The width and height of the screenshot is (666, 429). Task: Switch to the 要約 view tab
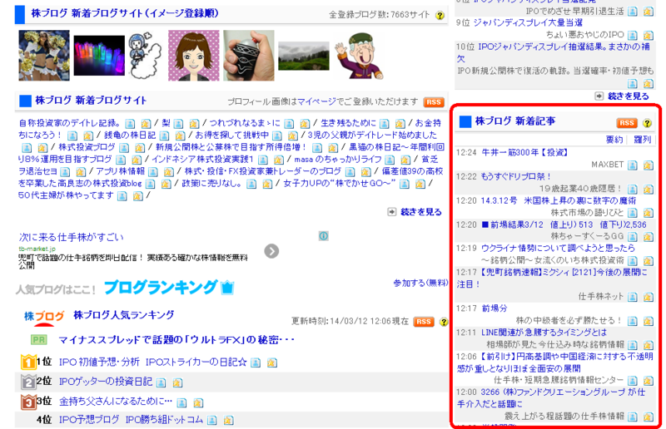[x=614, y=139]
